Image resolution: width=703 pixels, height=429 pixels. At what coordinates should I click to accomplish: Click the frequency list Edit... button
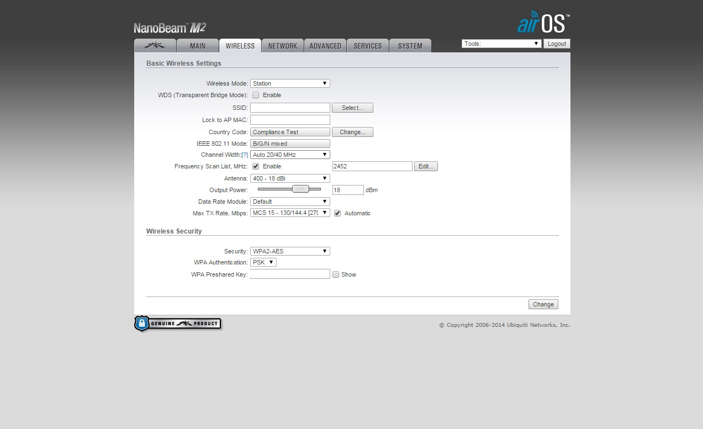click(x=426, y=166)
